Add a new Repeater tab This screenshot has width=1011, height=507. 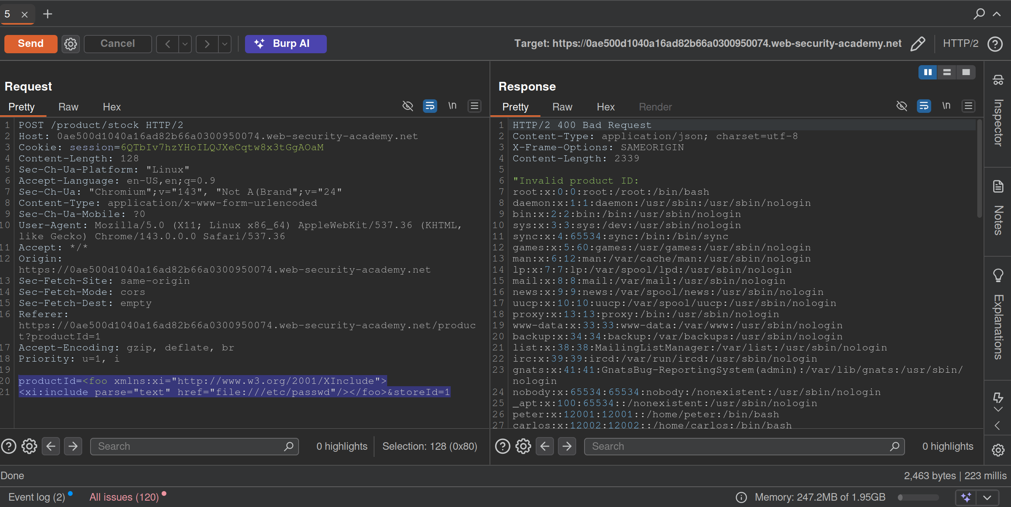pos(48,14)
